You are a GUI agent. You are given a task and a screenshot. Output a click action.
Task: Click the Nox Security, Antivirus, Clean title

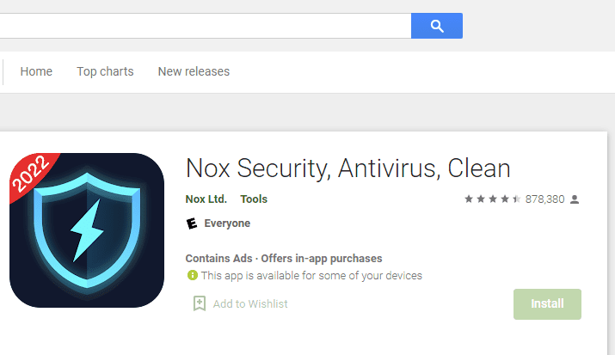pyautogui.click(x=347, y=168)
